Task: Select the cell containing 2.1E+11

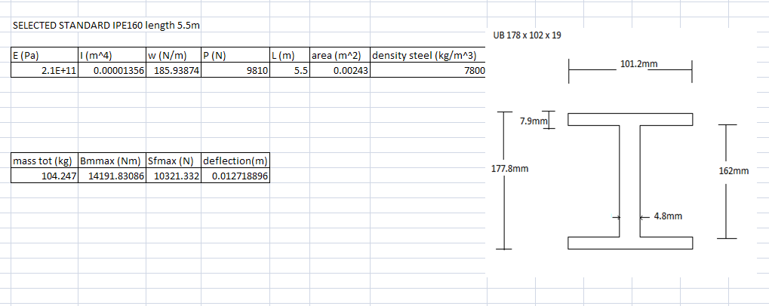Action: pos(45,71)
